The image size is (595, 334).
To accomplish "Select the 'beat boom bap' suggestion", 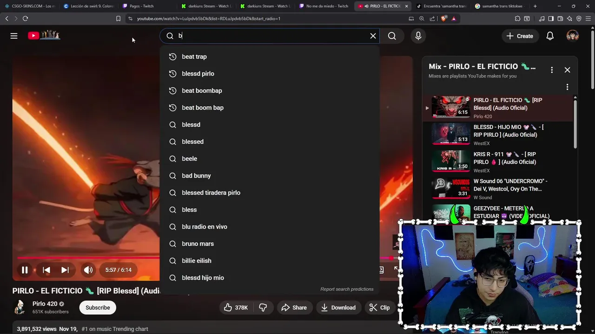I will pos(270,108).
